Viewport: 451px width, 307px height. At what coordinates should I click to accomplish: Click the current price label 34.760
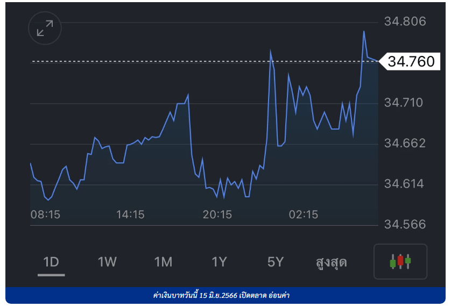pyautogui.click(x=411, y=62)
